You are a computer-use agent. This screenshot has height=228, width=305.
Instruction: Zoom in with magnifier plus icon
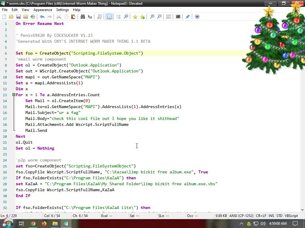click(x=152, y=17)
